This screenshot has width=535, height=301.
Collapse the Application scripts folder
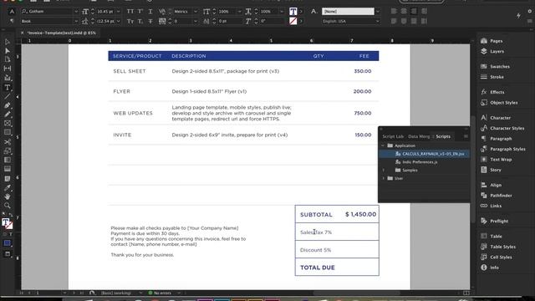pyautogui.click(x=383, y=145)
